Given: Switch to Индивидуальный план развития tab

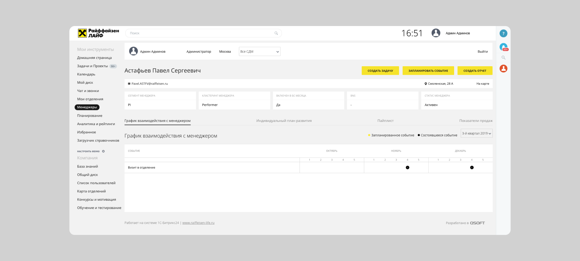Looking at the screenshot, I should click(x=284, y=121).
